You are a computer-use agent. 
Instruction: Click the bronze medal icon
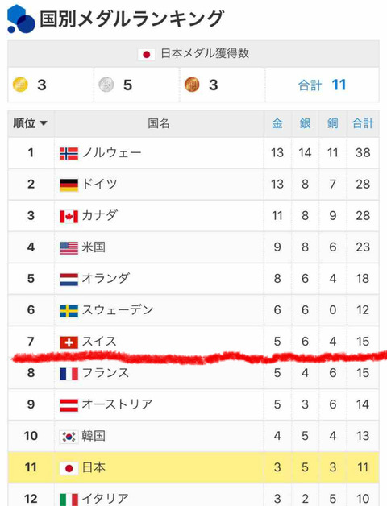pyautogui.click(x=192, y=85)
